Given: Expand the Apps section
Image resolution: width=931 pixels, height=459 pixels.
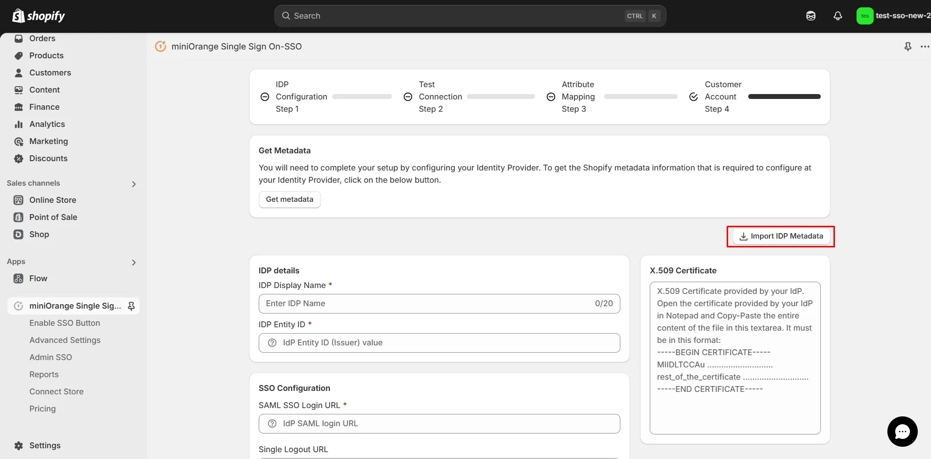Looking at the screenshot, I should coord(134,262).
